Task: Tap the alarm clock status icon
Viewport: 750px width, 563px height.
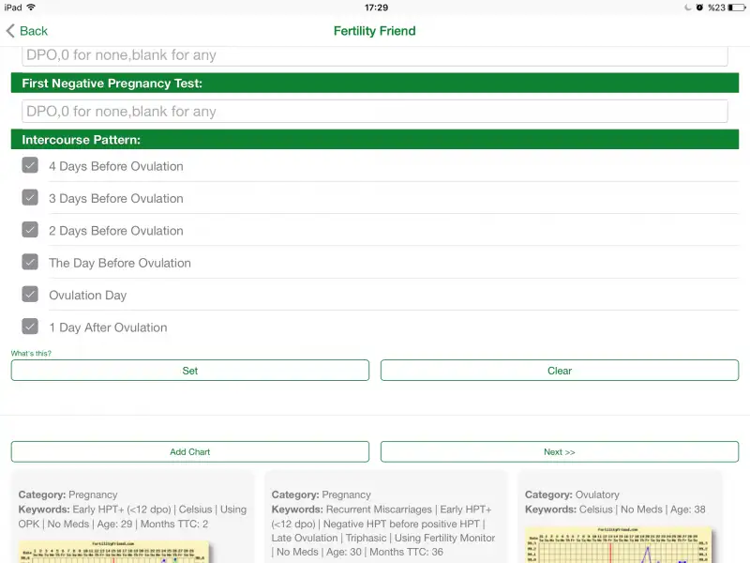Action: coord(699,8)
